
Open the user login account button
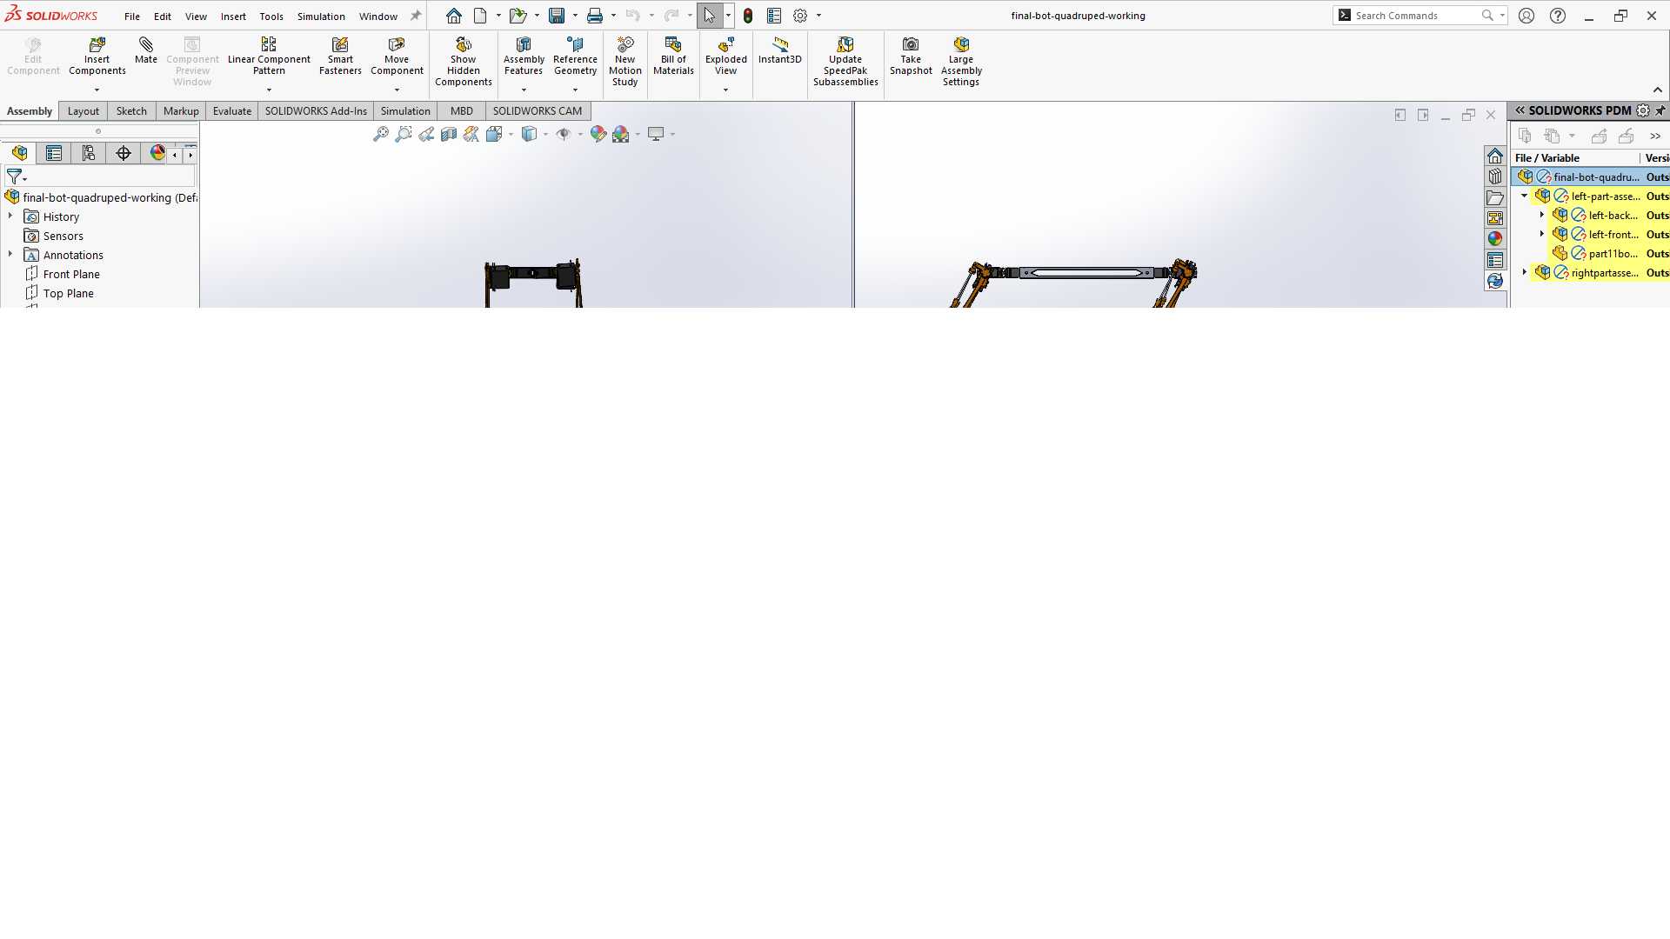(1526, 16)
